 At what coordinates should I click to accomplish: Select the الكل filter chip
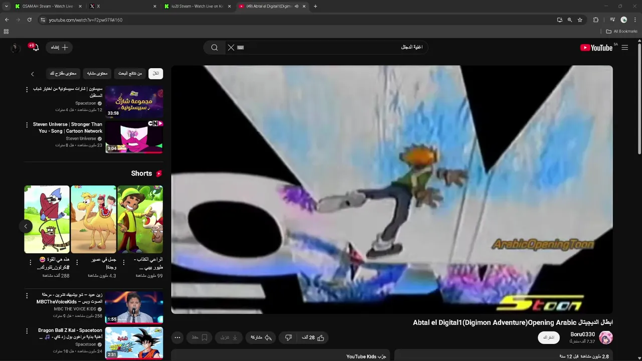point(156,73)
